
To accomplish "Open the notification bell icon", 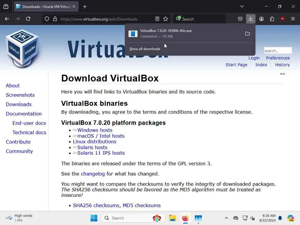I will pyautogui.click(x=280, y=218).
